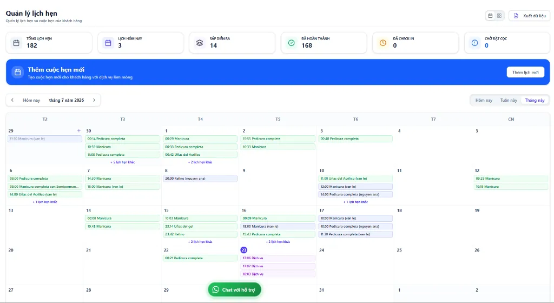554x303 pixels.
Task: Open 00:21 Pedicura completa appointment
Action: [200, 258]
